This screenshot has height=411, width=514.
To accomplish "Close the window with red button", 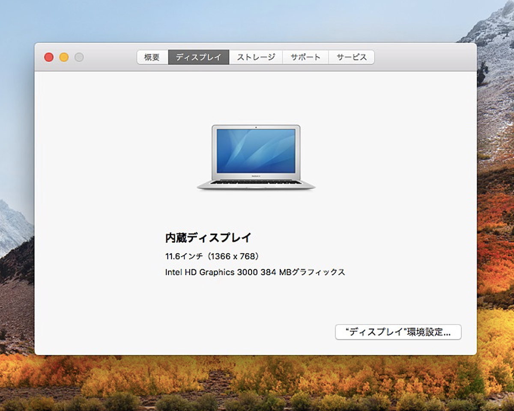I will coord(49,57).
